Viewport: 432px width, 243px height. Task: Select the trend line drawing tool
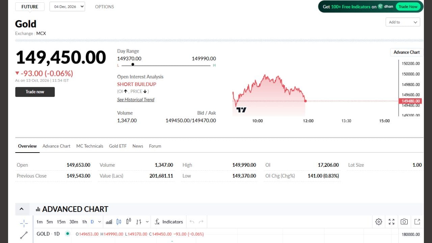(x=24, y=235)
